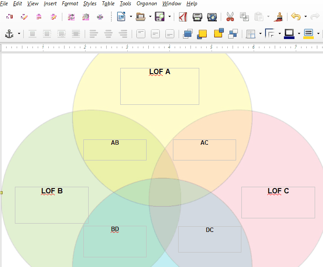Toggle Wrap Through option
Screen dimensions: 323x267
pos(76,34)
